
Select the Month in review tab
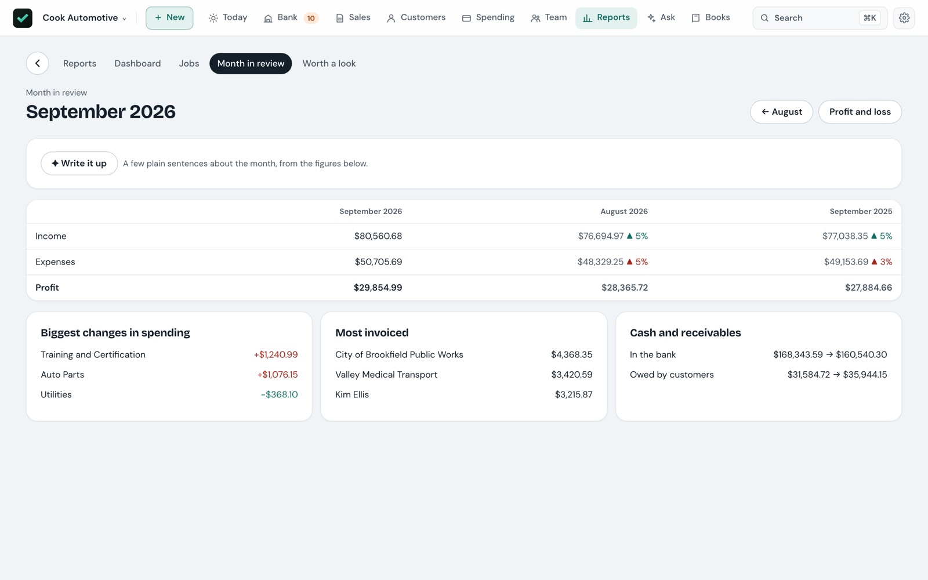point(251,63)
